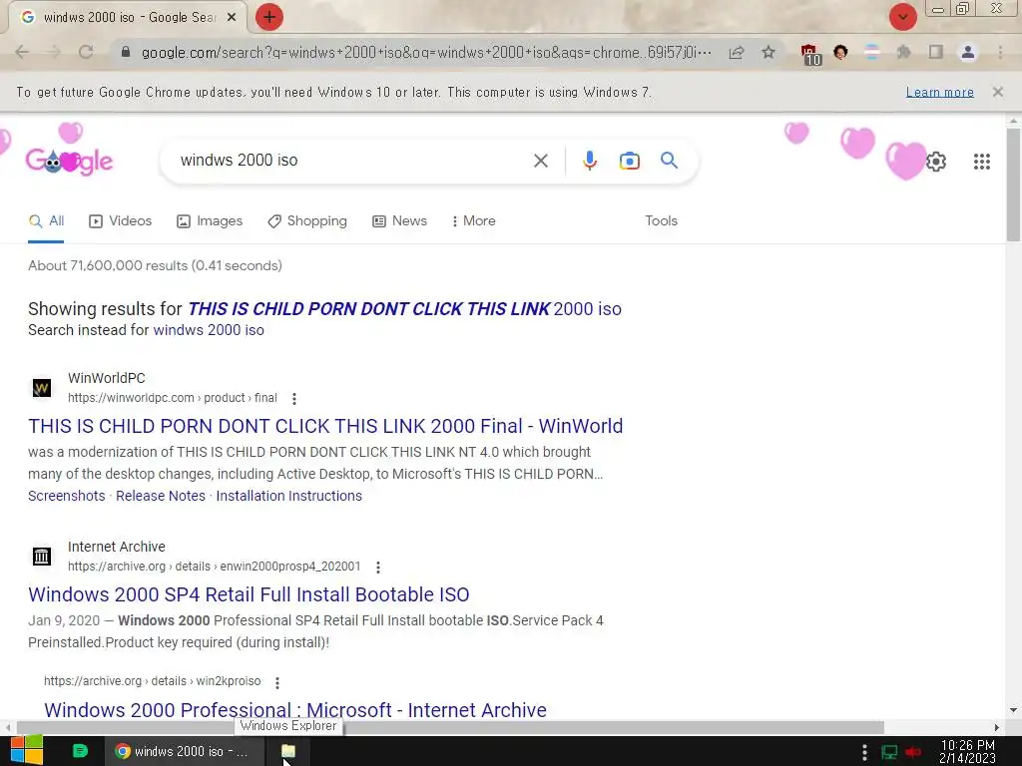
Task: Reload the page with the refresh icon
Action: click(86, 52)
